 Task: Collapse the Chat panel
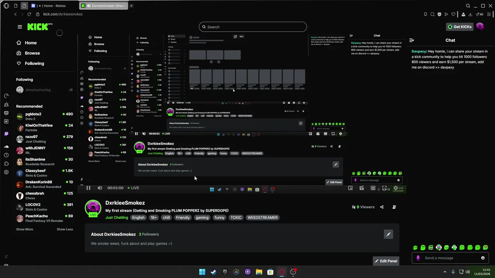(411, 40)
